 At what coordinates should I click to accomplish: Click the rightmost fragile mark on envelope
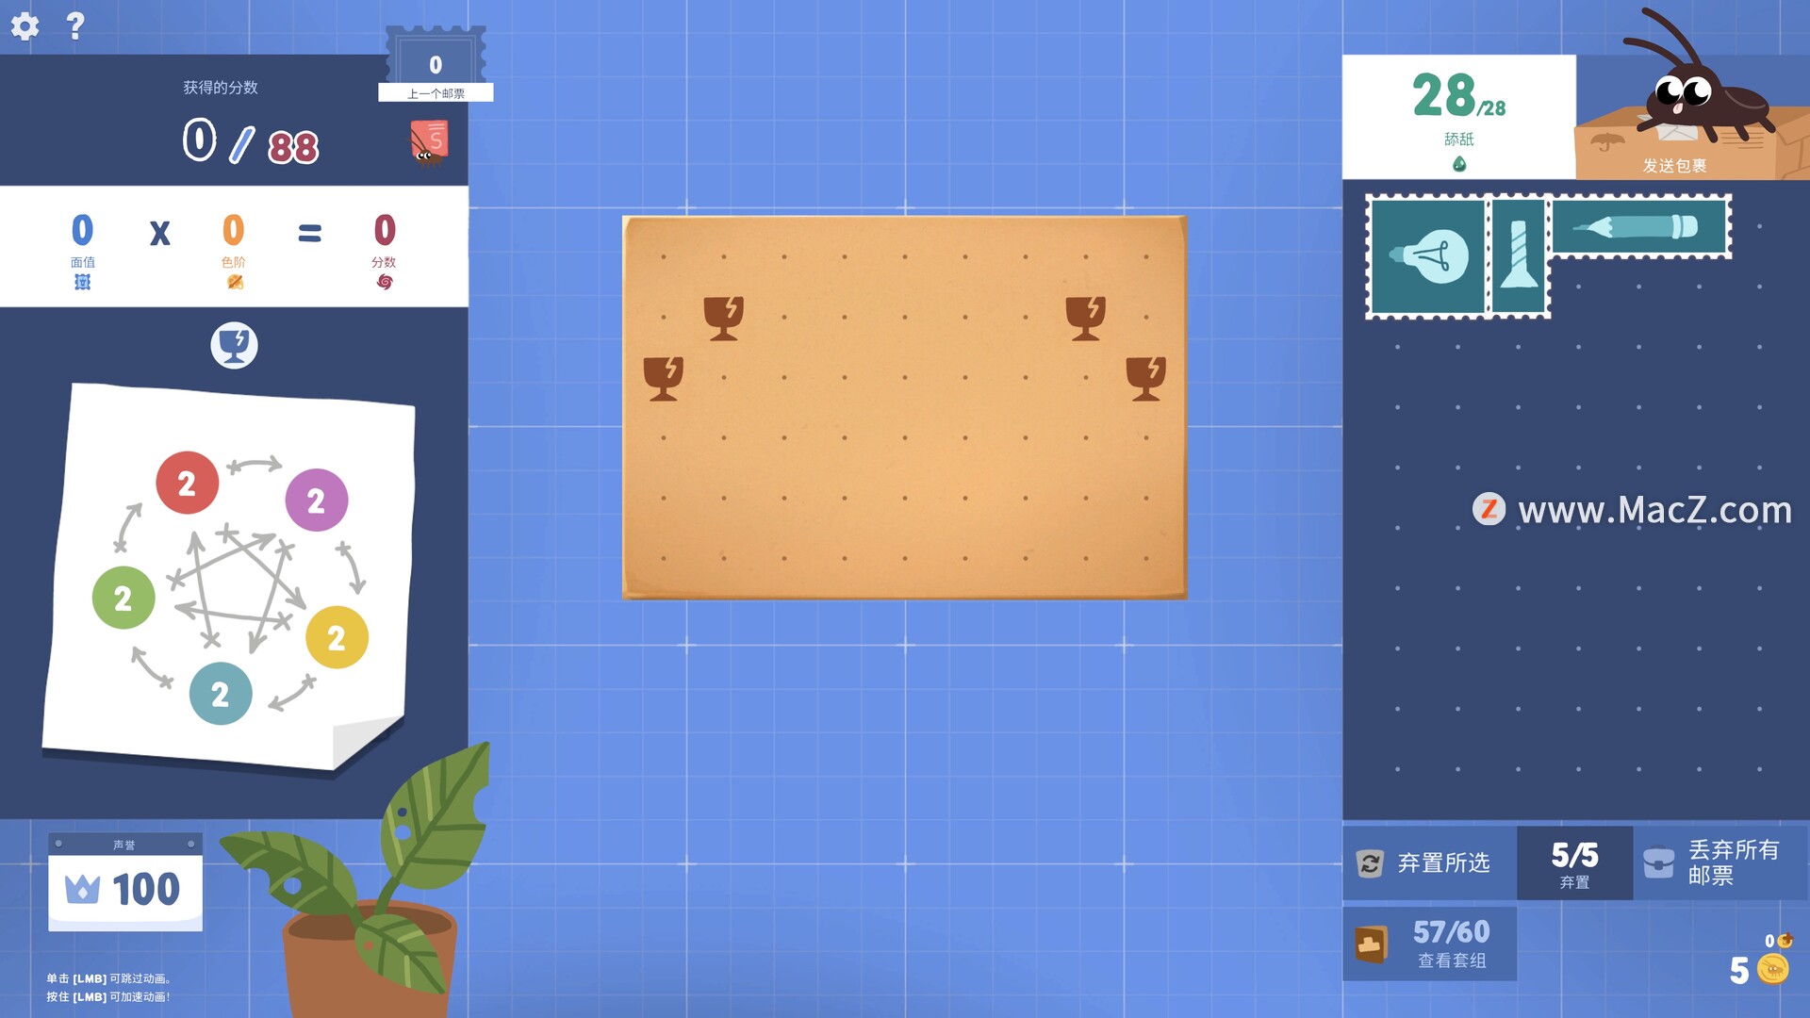pos(1145,378)
